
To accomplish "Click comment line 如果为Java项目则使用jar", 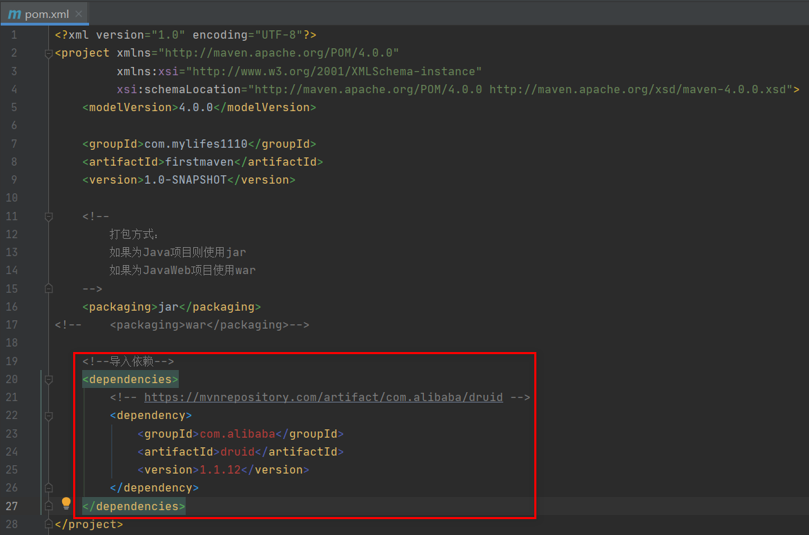I will coord(177,252).
